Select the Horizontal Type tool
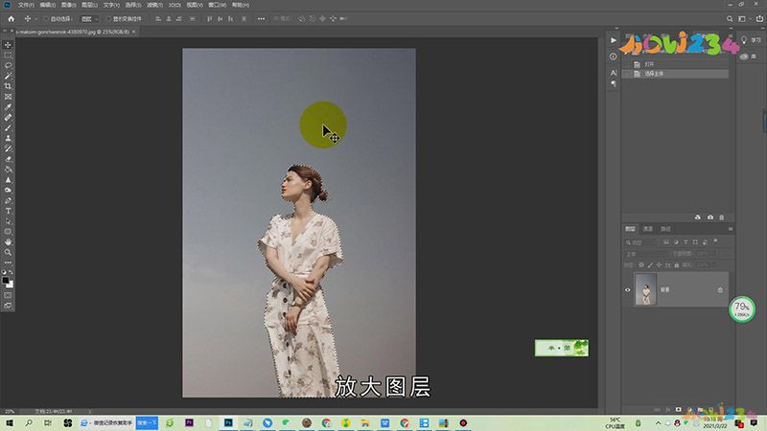 click(8, 211)
